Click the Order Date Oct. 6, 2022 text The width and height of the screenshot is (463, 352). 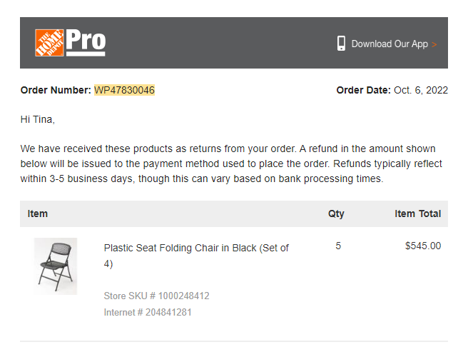click(392, 90)
